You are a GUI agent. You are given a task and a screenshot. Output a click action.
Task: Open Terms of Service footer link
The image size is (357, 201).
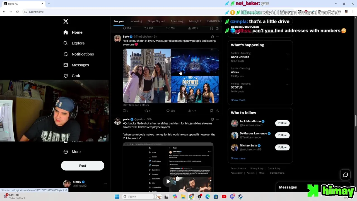pos(238,169)
